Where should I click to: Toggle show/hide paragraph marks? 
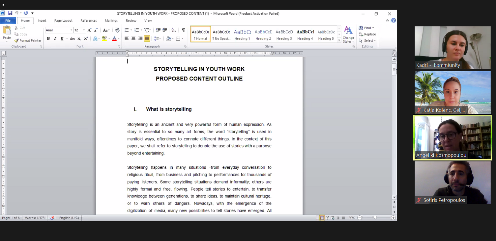183,30
